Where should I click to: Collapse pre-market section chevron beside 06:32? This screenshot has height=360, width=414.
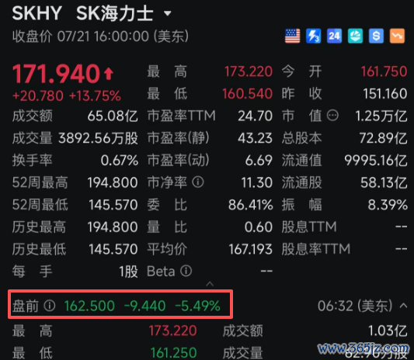pos(403,306)
